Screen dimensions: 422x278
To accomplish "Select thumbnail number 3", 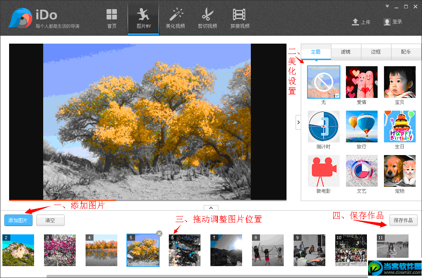I will pos(60,250).
